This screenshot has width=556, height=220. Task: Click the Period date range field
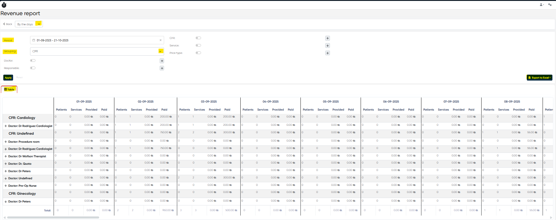(x=95, y=40)
